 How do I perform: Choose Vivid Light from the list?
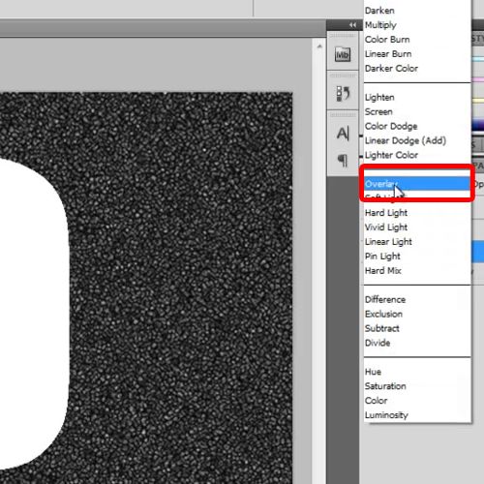pos(386,227)
